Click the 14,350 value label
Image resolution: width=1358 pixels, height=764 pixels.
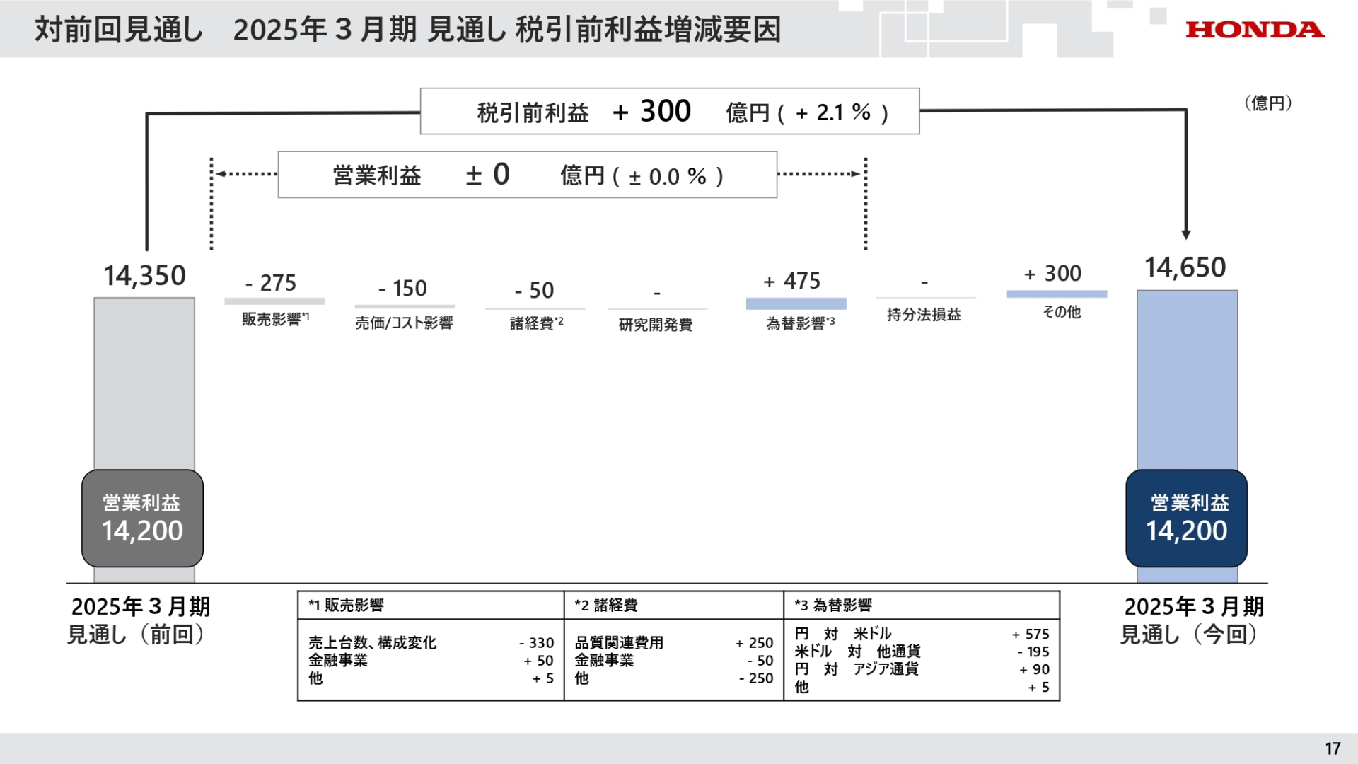[x=144, y=275]
